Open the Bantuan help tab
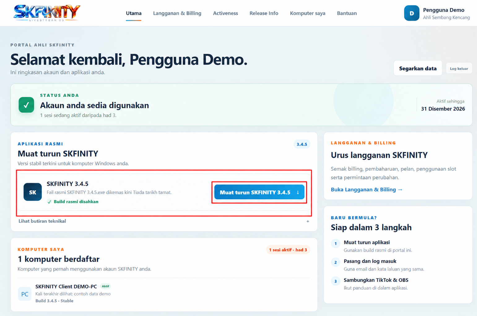This screenshot has height=316, width=477. click(x=347, y=13)
